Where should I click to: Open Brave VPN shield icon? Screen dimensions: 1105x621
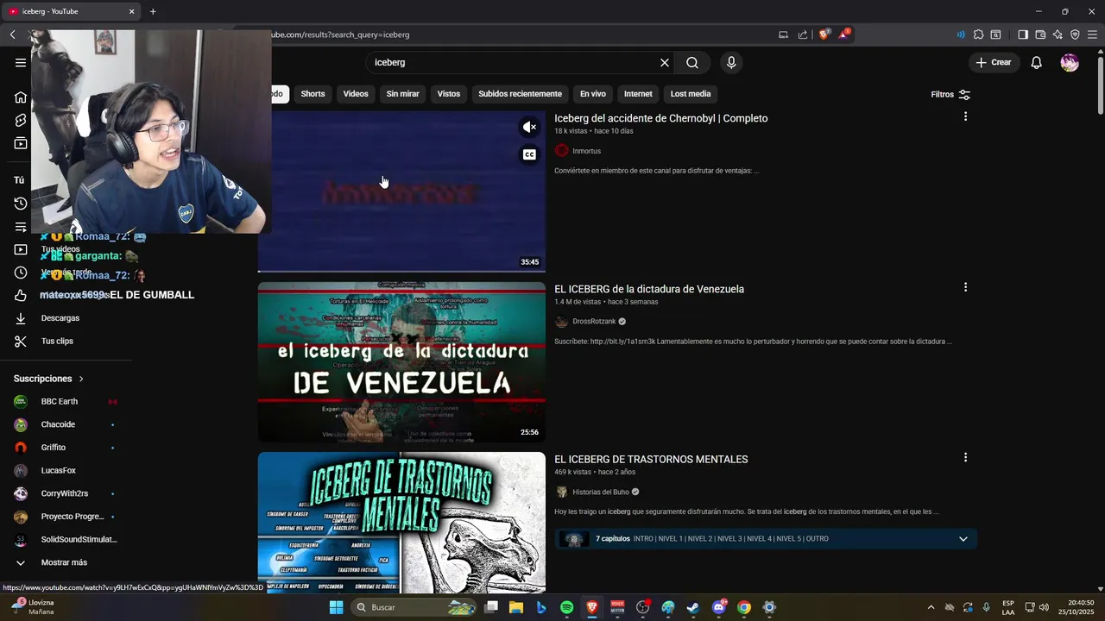point(1075,34)
